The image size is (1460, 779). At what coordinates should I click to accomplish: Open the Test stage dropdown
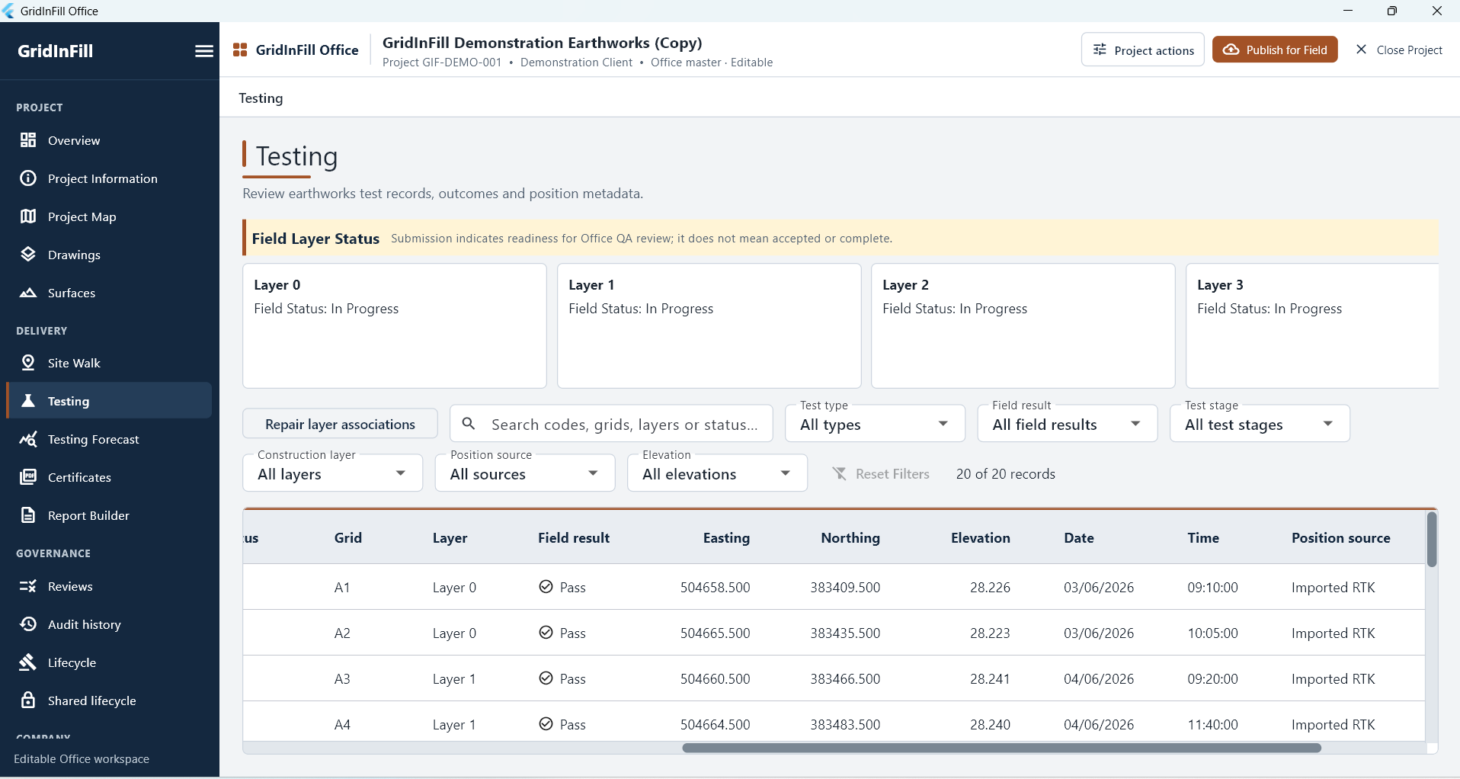(1260, 424)
